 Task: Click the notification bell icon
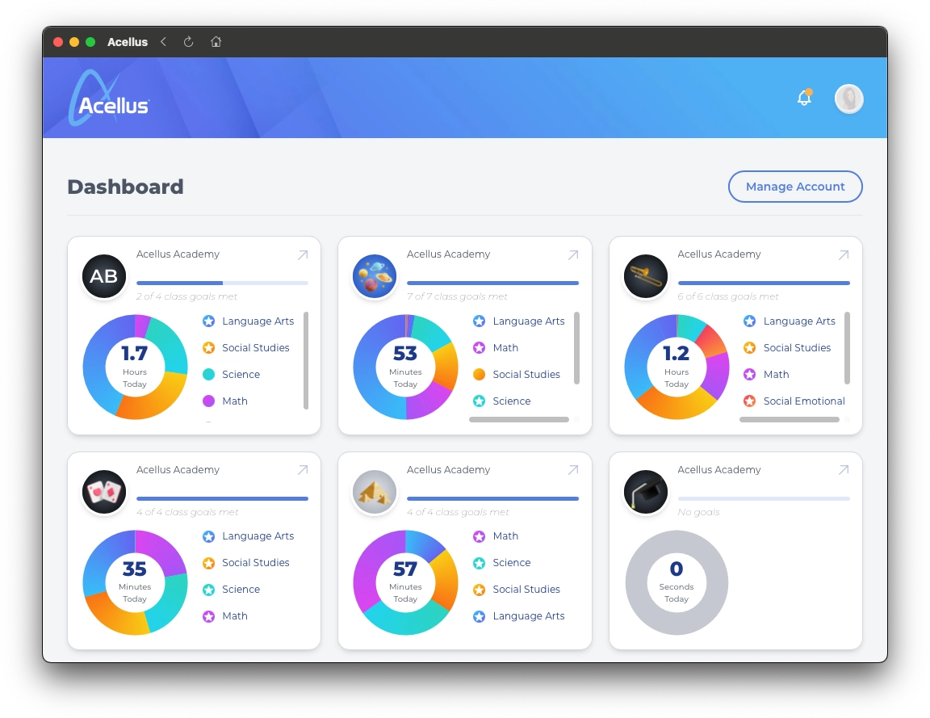tap(804, 97)
